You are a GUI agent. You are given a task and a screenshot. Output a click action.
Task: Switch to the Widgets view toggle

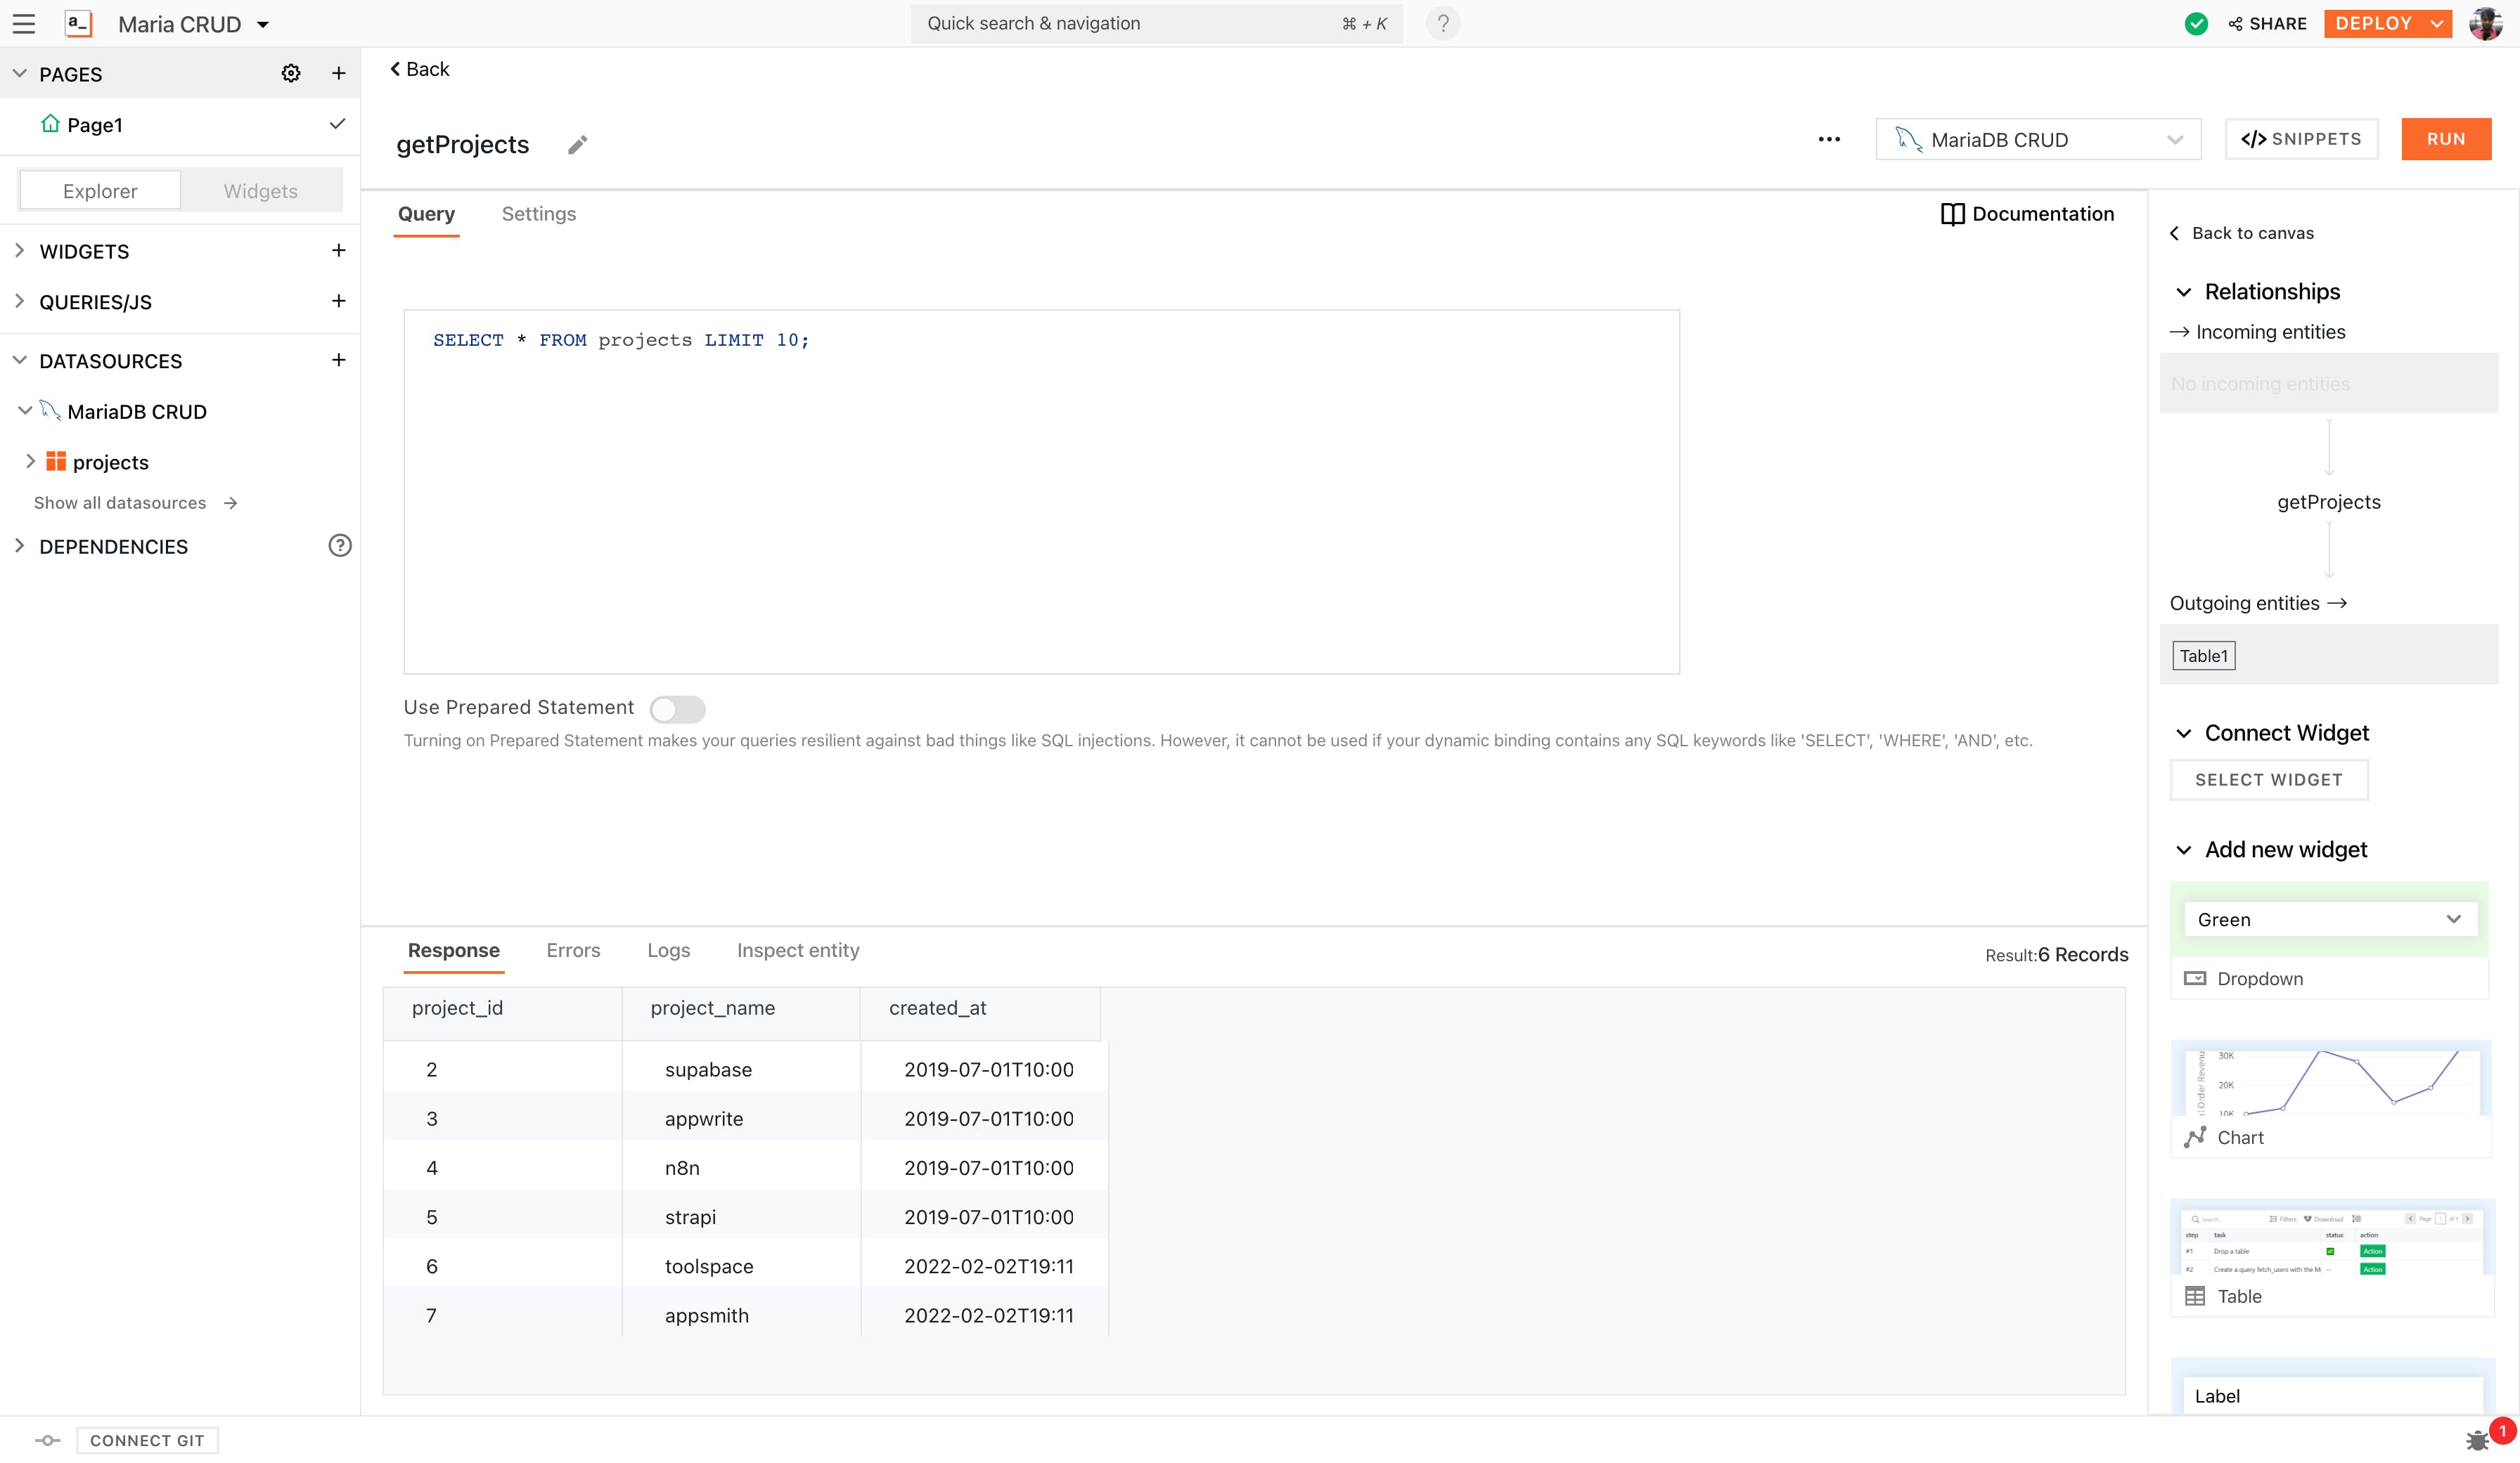(260, 191)
